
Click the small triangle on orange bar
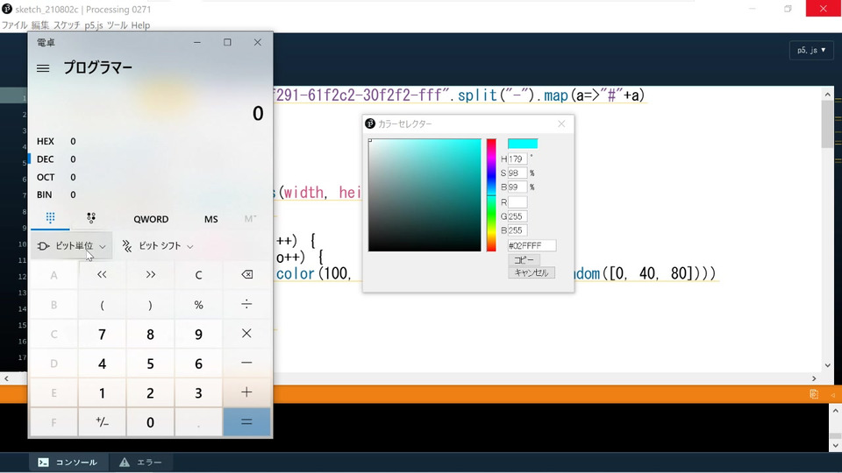coord(833,395)
